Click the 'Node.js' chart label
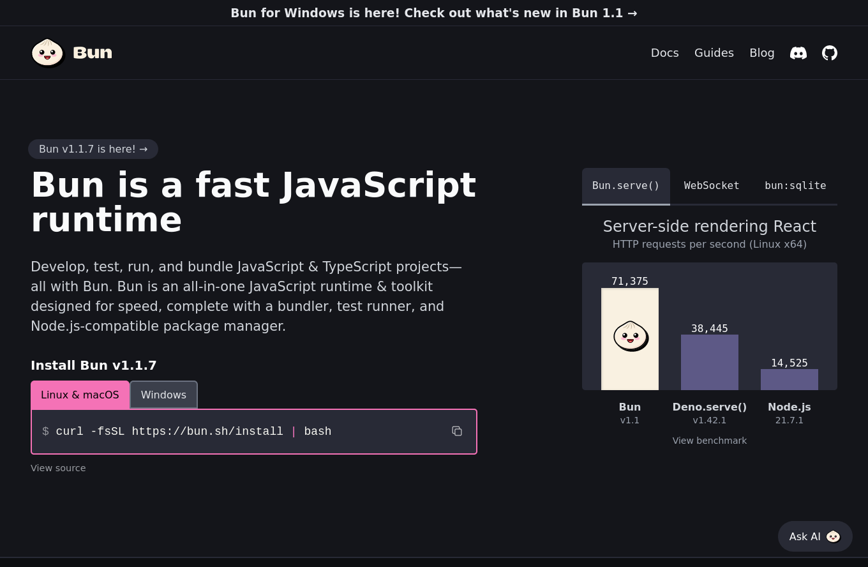Image resolution: width=868 pixels, height=567 pixels. pos(789,407)
